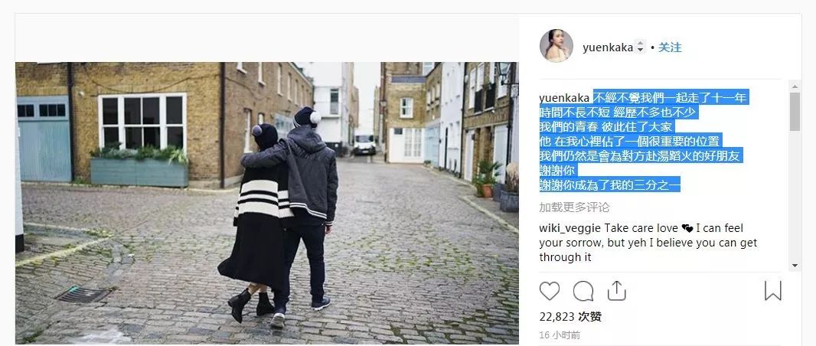Click the down arrow of the comments scrollbar
The width and height of the screenshot is (816, 346).
[795, 266]
